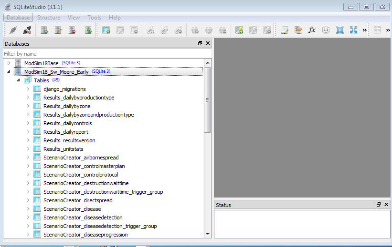Viewport: 392px width, 247px height.
Task: Open the DDL history
Action: point(298,30)
